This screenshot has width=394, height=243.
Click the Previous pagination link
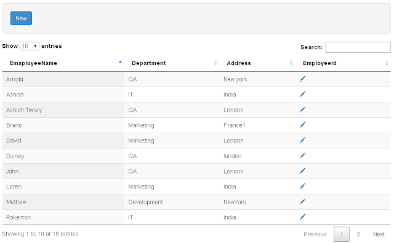click(x=315, y=234)
